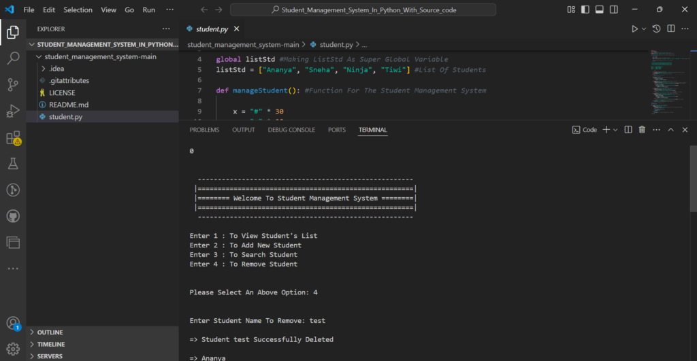The width and height of the screenshot is (697, 361).
Task: Go forward with the navigation arrow
Action: coord(218,10)
